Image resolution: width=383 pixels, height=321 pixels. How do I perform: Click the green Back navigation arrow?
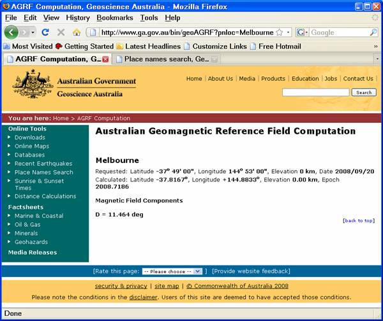(11, 32)
